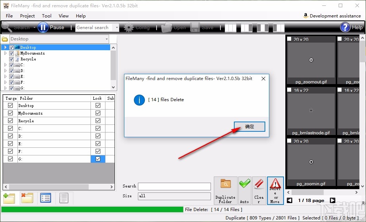The height and width of the screenshot is (222, 366).
Task: Click the Development assistance link
Action: click(335, 16)
